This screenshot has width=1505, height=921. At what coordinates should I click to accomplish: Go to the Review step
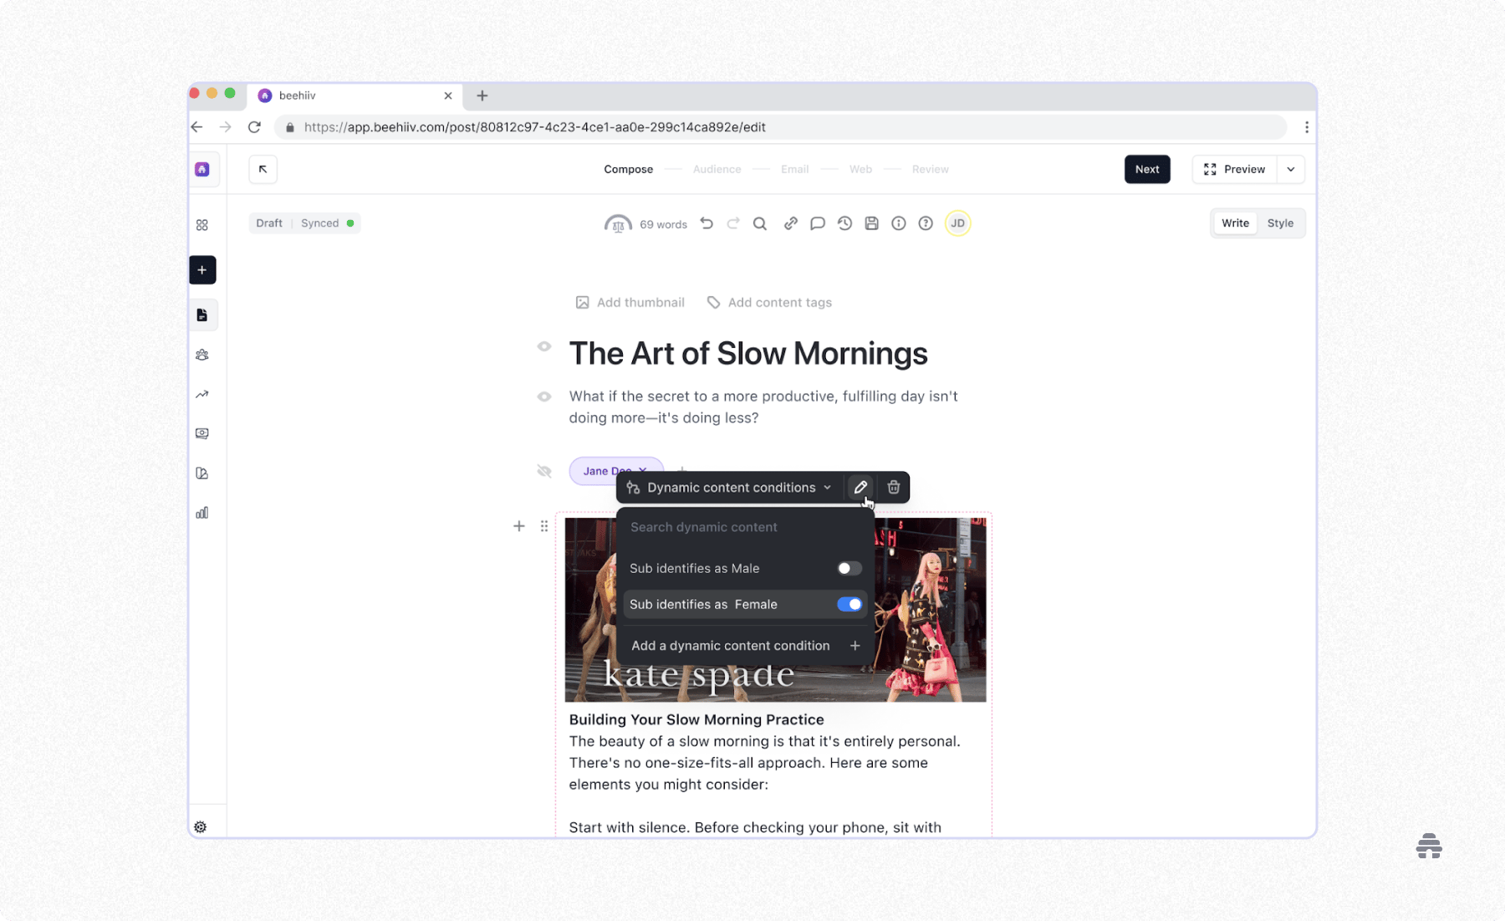(x=930, y=170)
